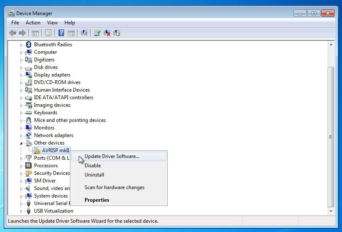This screenshot has width=342, height=232.
Task: Open the View menu
Action: point(52,23)
